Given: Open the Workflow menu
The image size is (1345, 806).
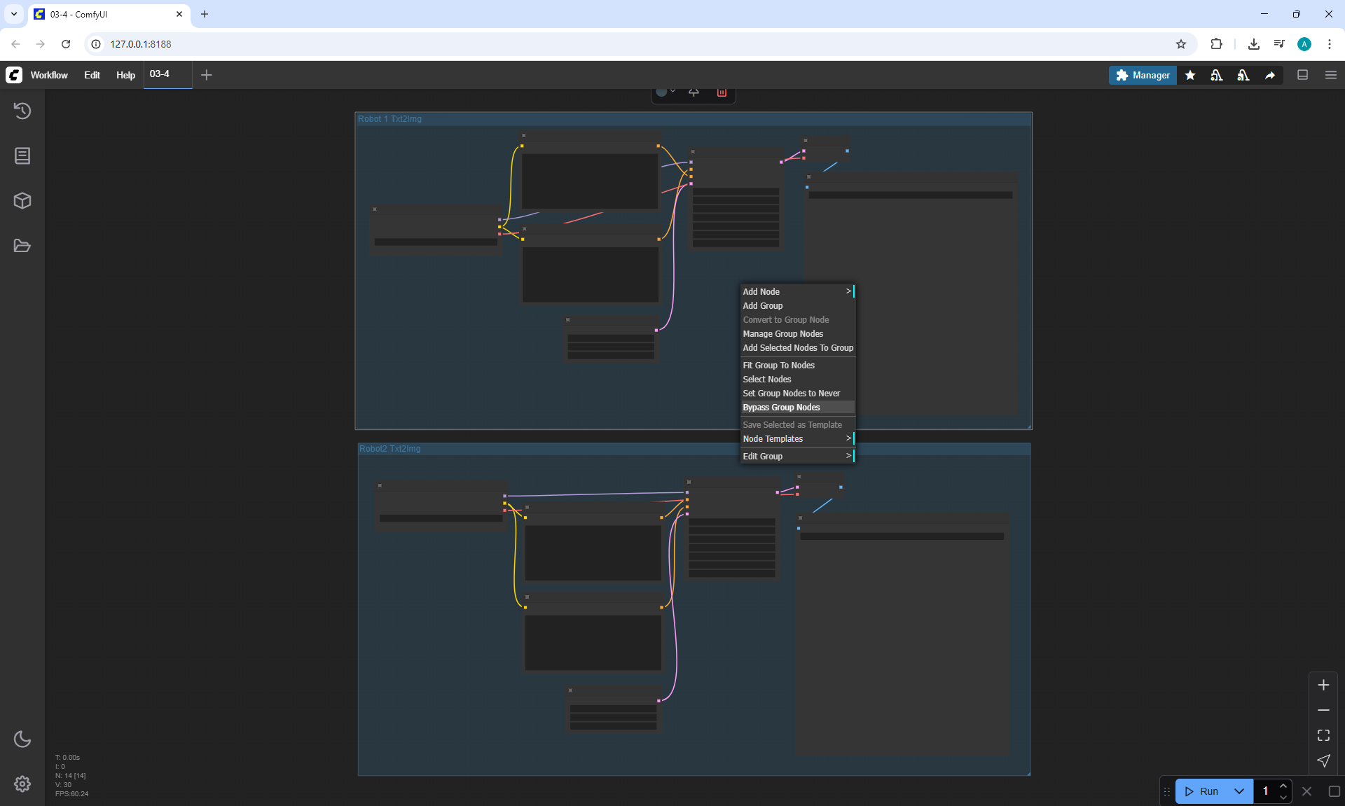Looking at the screenshot, I should click(49, 75).
